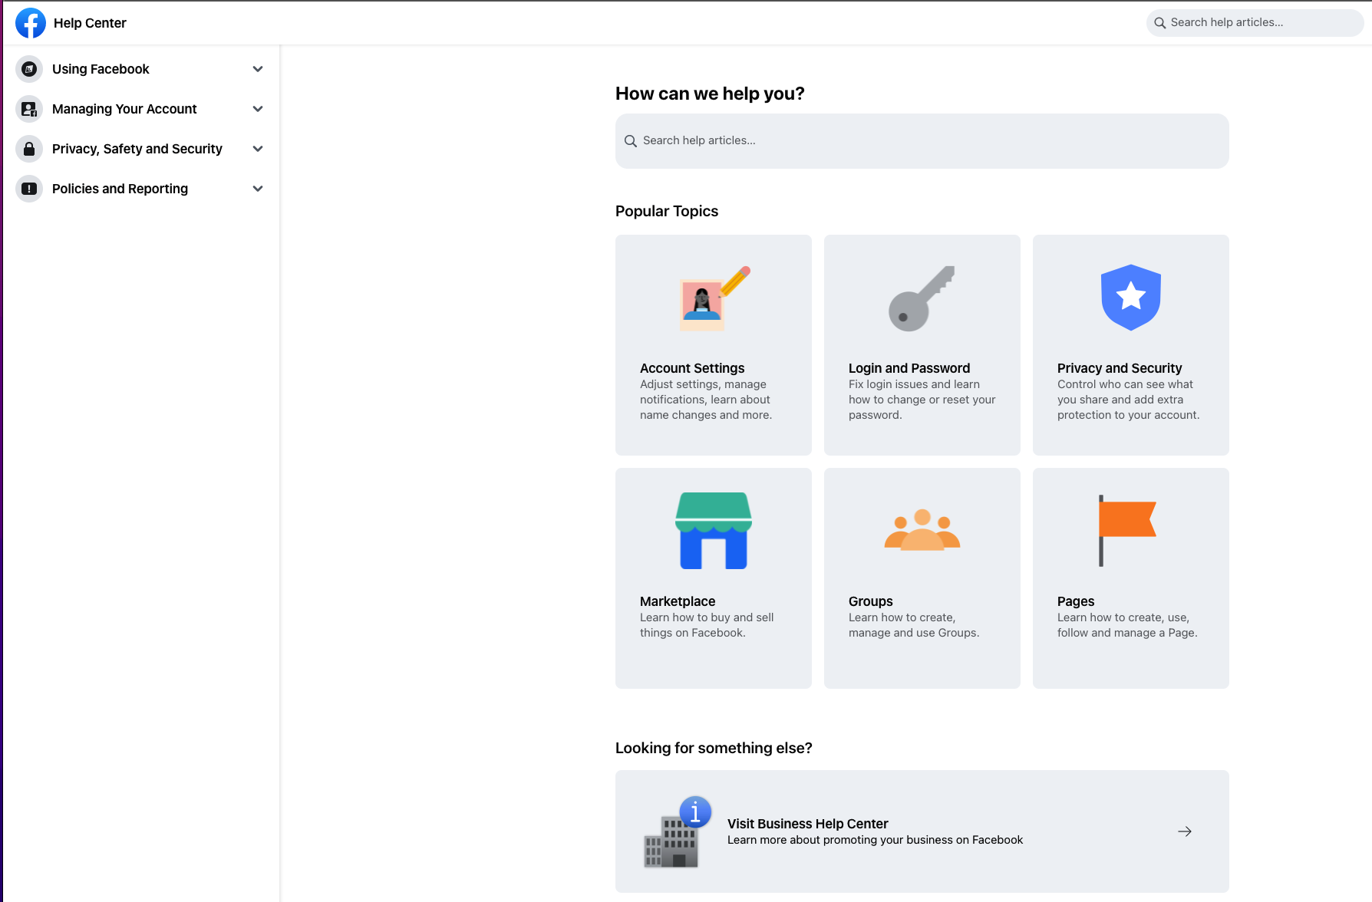Screen dimensions: 1372x902
Task: Select the Policies and Reporting menu item
Action: click(x=140, y=189)
